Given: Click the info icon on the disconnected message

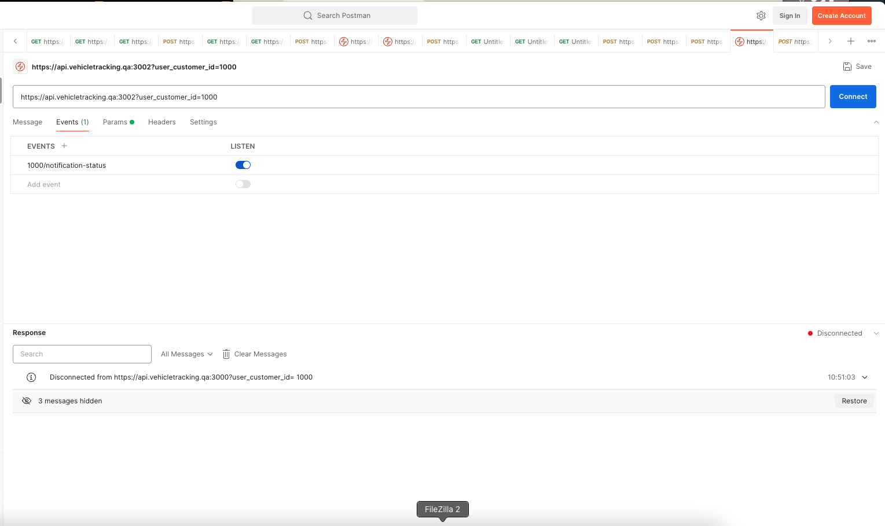Looking at the screenshot, I should coord(31,377).
